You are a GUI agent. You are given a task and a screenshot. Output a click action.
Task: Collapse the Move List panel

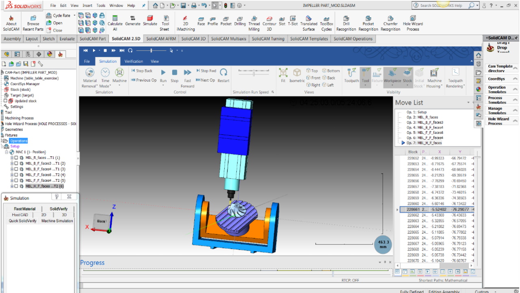click(468, 102)
